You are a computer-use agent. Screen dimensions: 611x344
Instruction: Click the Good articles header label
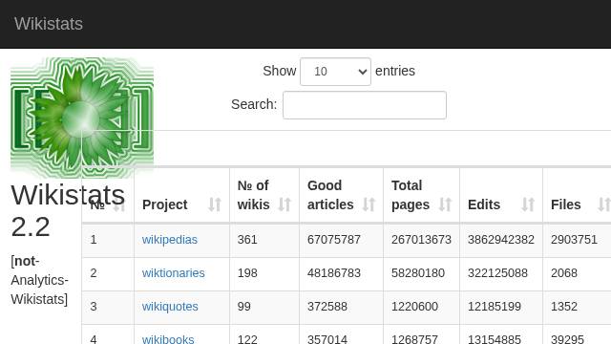click(x=330, y=195)
